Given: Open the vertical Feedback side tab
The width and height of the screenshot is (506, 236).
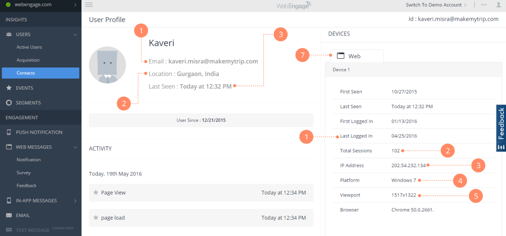Looking at the screenshot, I should click(501, 124).
